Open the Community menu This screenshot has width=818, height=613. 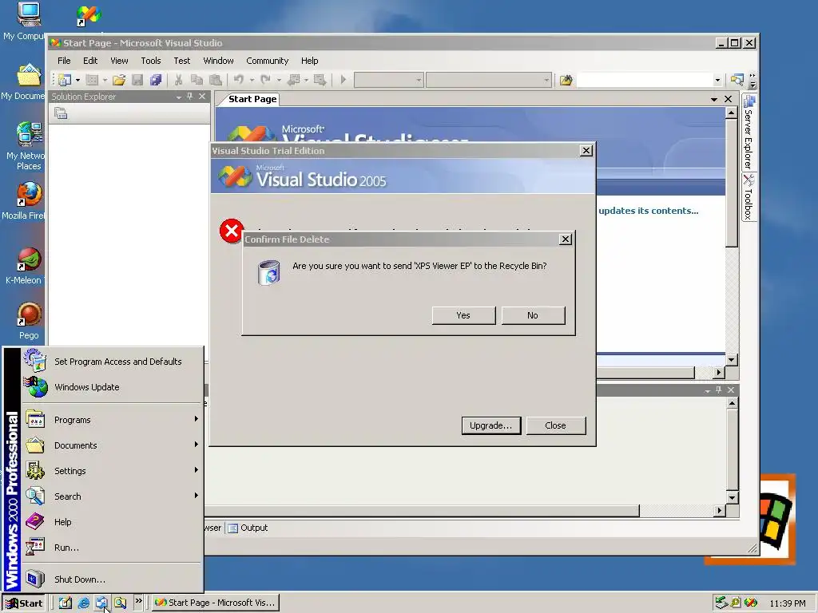click(267, 61)
